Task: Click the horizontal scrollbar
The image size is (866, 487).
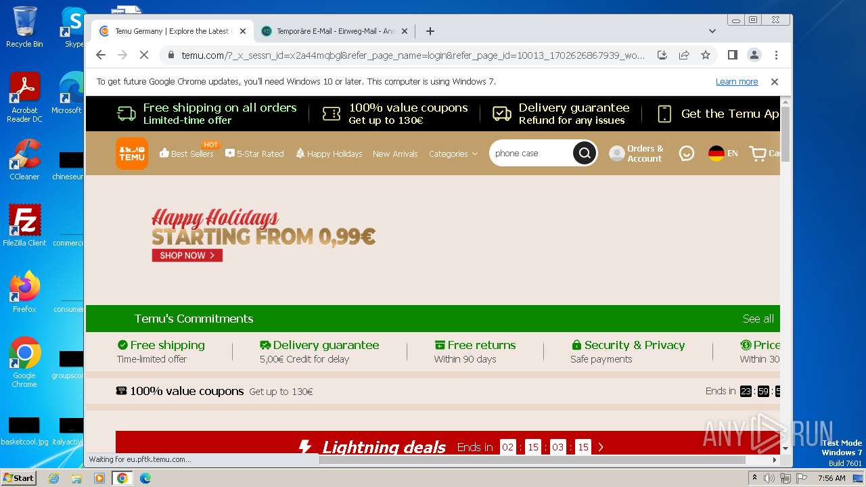Action: click(532, 460)
